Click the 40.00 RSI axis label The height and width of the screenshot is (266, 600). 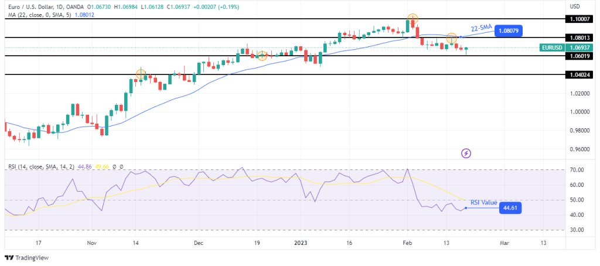[576, 214]
